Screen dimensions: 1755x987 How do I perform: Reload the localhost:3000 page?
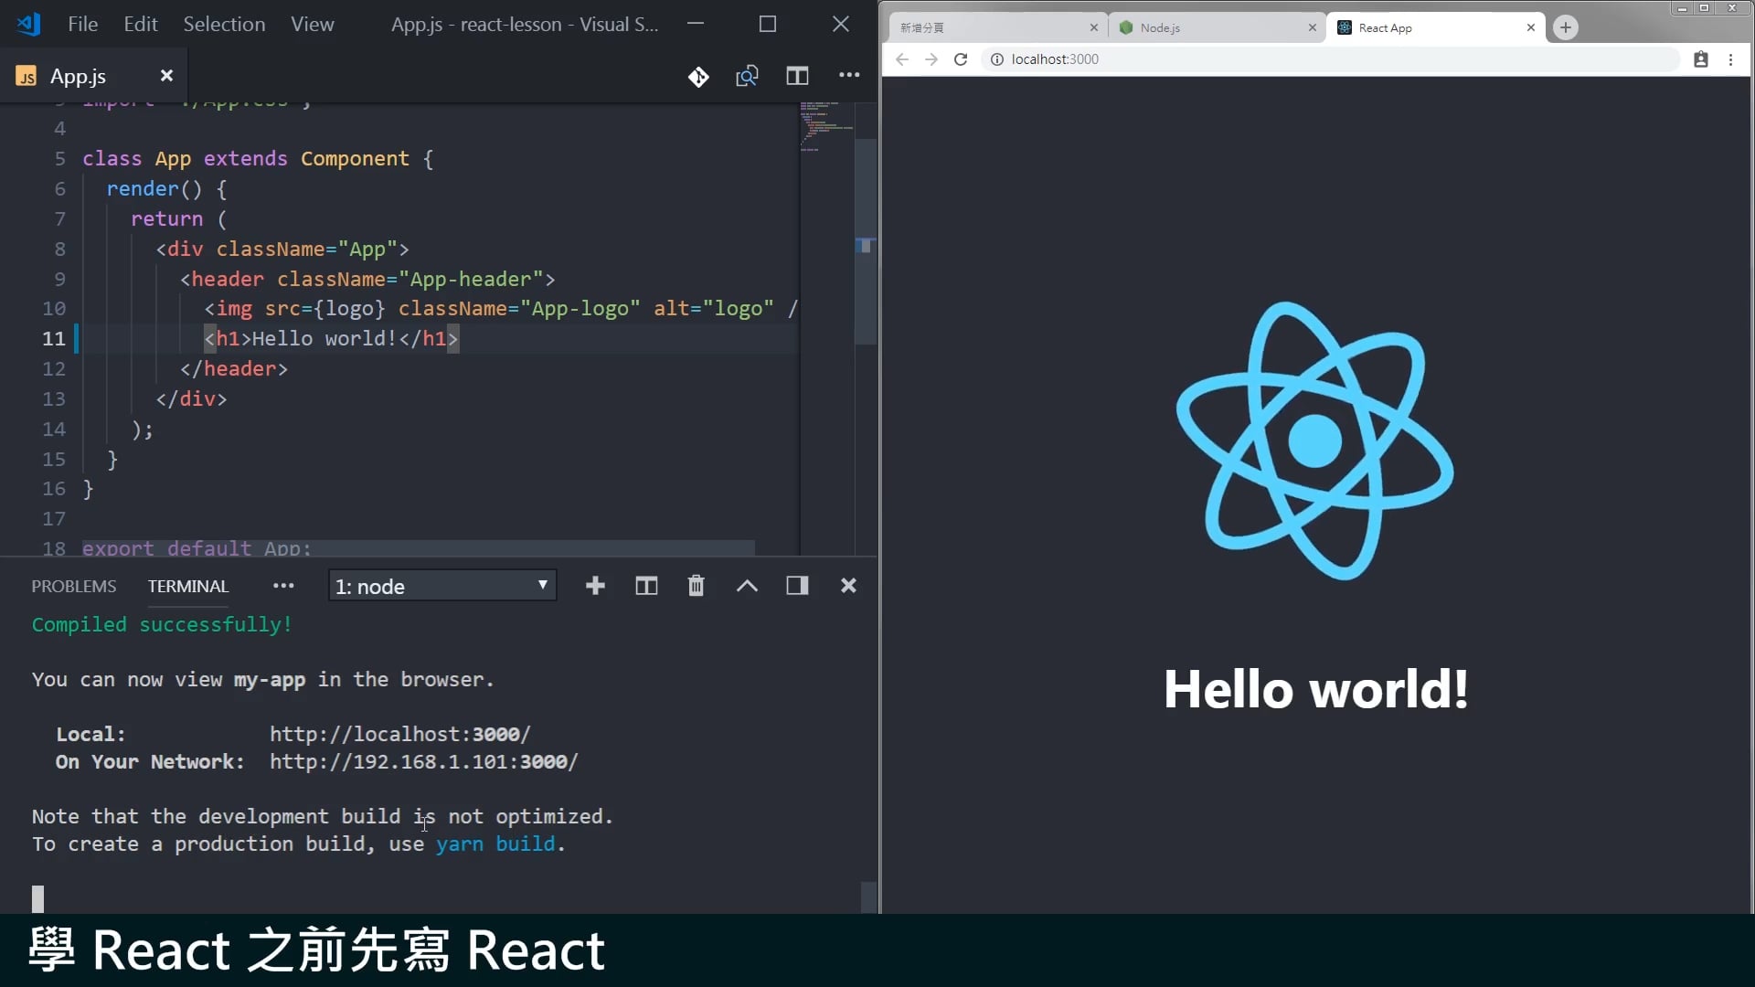coord(961,59)
